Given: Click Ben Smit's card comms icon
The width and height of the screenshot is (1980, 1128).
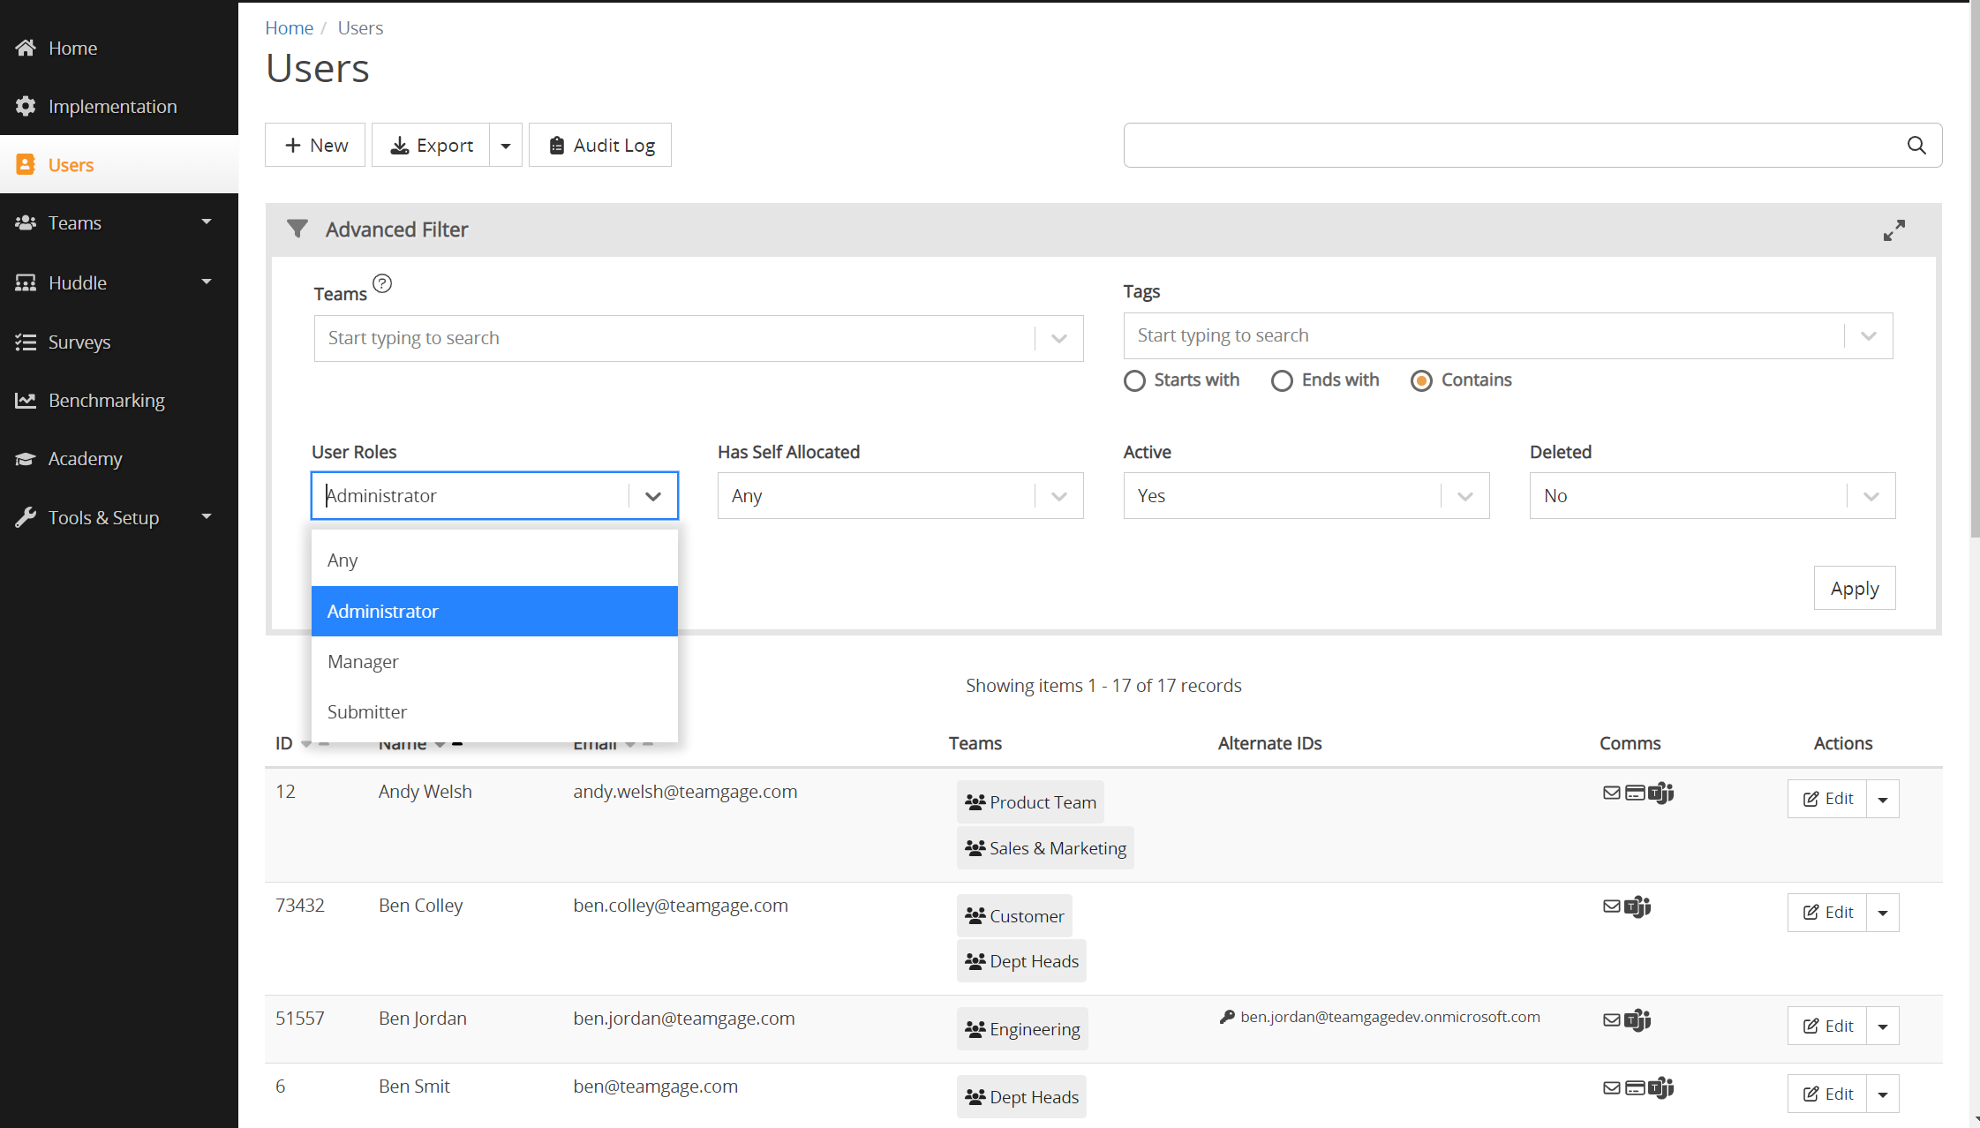Looking at the screenshot, I should [x=1635, y=1087].
